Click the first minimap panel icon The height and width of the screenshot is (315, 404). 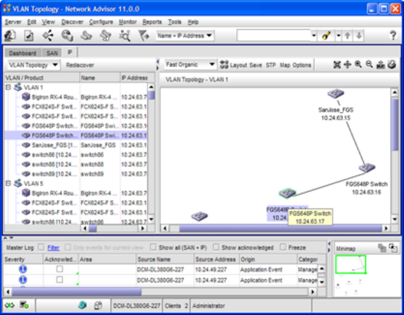tap(381, 249)
